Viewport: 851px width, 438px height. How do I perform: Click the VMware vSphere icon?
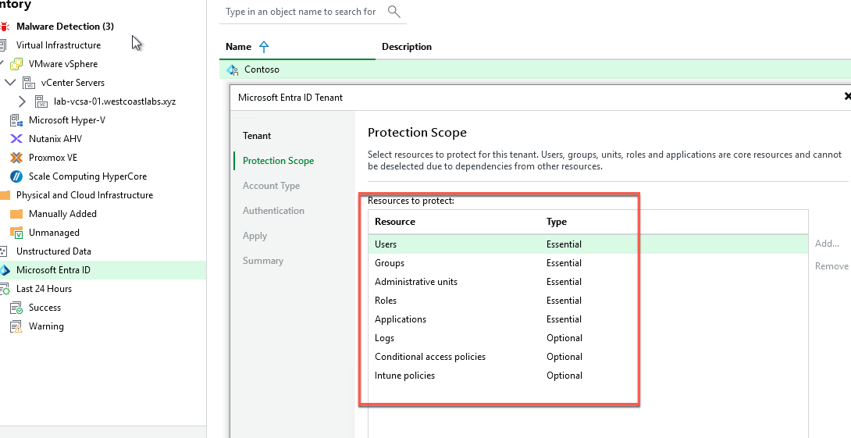pyautogui.click(x=16, y=64)
